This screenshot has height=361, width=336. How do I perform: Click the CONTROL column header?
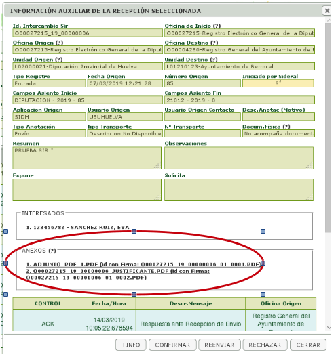pos(48,303)
